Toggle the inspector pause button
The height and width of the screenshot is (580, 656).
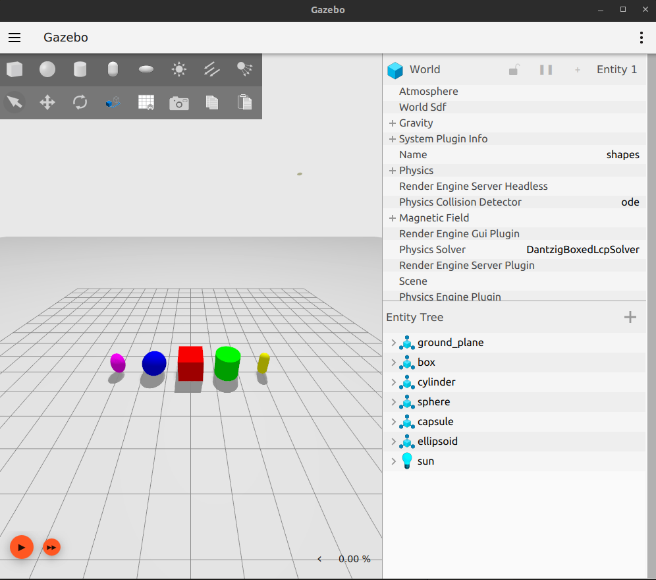(546, 70)
